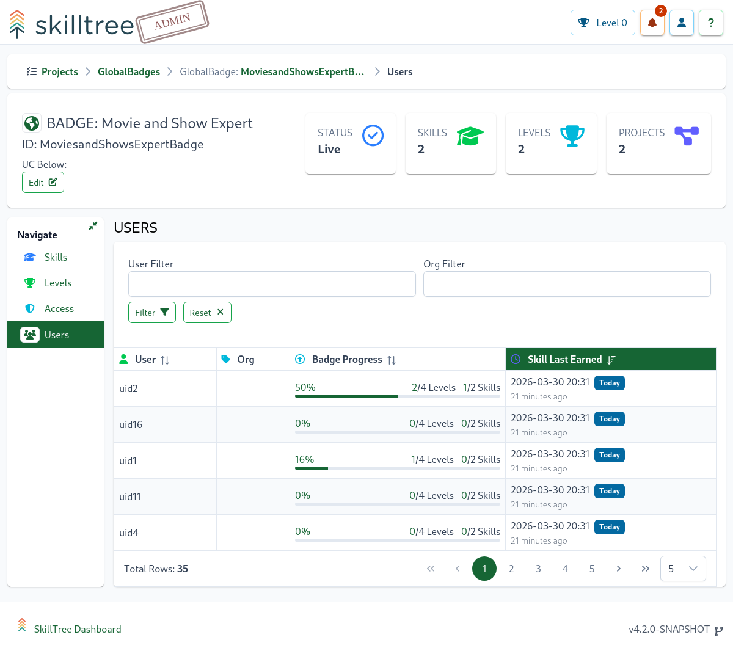This screenshot has height=651, width=733.
Task: Toggle sort order of Skill Last Earned
Action: point(611,360)
